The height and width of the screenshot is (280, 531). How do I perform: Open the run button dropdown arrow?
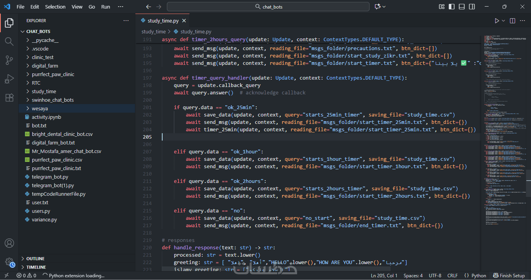[503, 21]
